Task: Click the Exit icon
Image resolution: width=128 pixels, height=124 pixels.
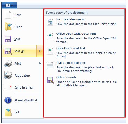Action: (8, 112)
